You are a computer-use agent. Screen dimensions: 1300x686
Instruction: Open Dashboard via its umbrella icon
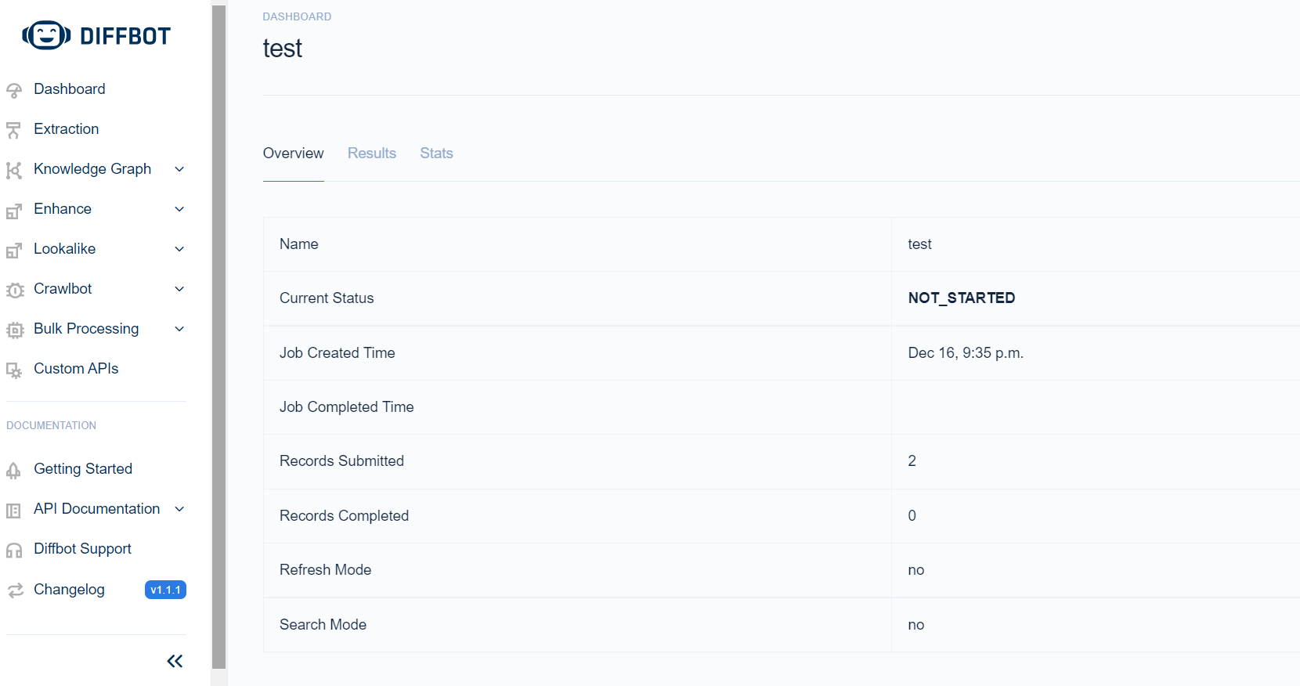click(x=14, y=91)
